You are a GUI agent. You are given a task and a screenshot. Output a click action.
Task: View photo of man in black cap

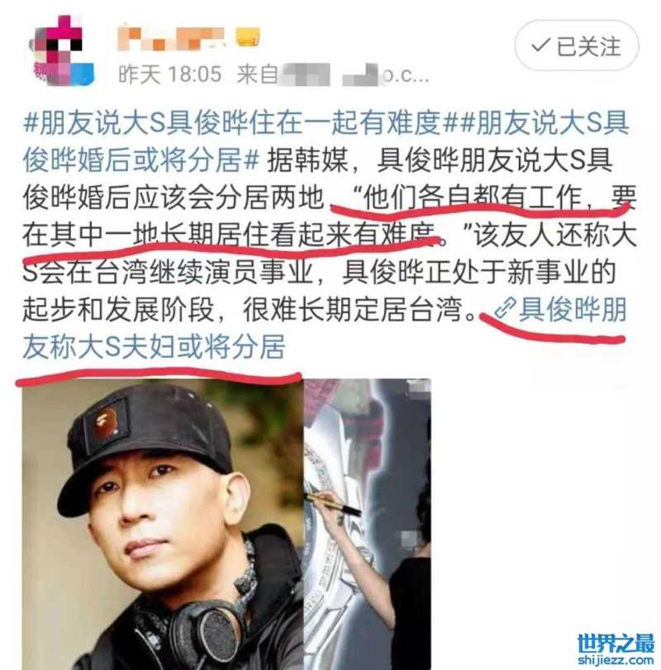(x=163, y=524)
